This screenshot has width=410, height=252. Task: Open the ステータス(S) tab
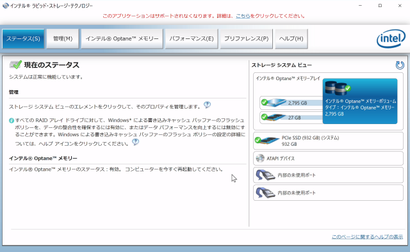click(x=23, y=38)
